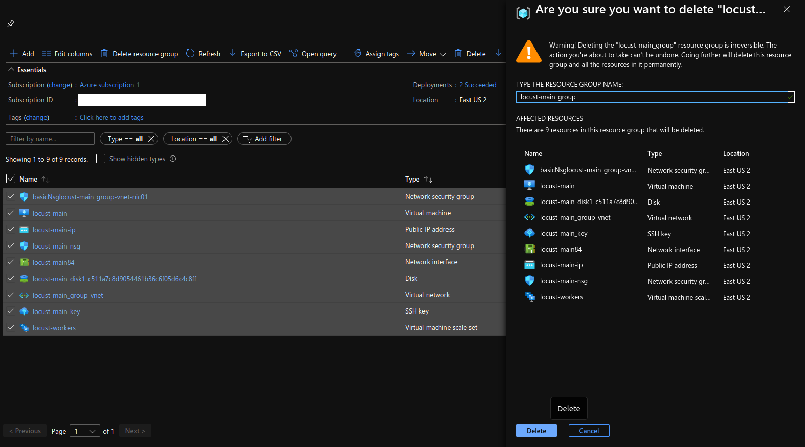Cancel the delete confirmation
Screen dimensions: 805x447
tap(589, 431)
